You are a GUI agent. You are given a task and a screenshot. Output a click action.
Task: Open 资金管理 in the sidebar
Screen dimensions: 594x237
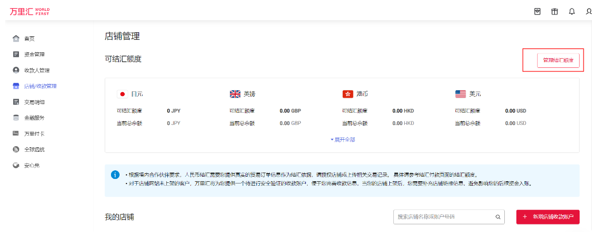pos(34,55)
